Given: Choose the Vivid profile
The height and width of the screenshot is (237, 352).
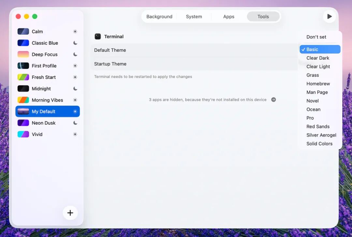Looking at the screenshot, I should tap(48, 134).
